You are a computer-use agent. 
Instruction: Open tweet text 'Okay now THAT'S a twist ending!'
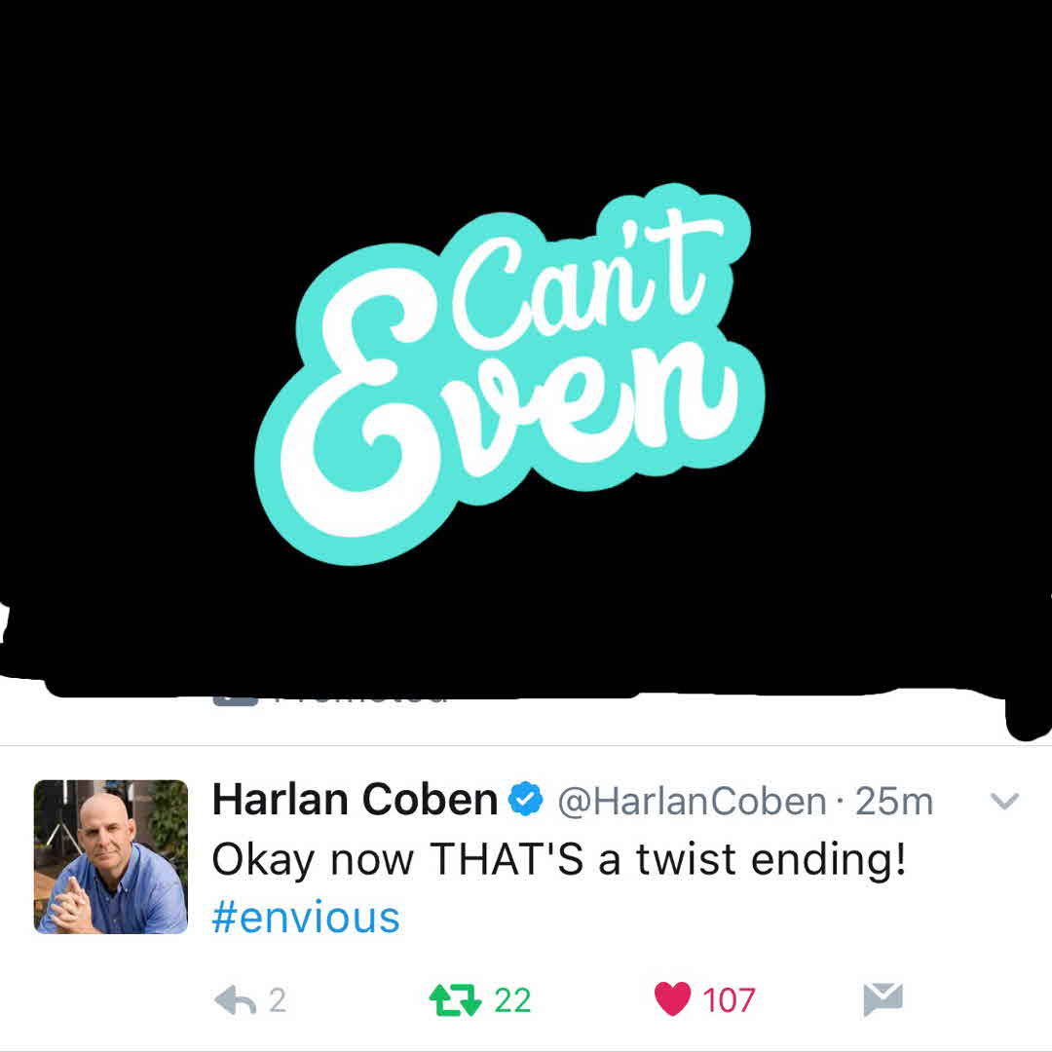click(x=559, y=859)
